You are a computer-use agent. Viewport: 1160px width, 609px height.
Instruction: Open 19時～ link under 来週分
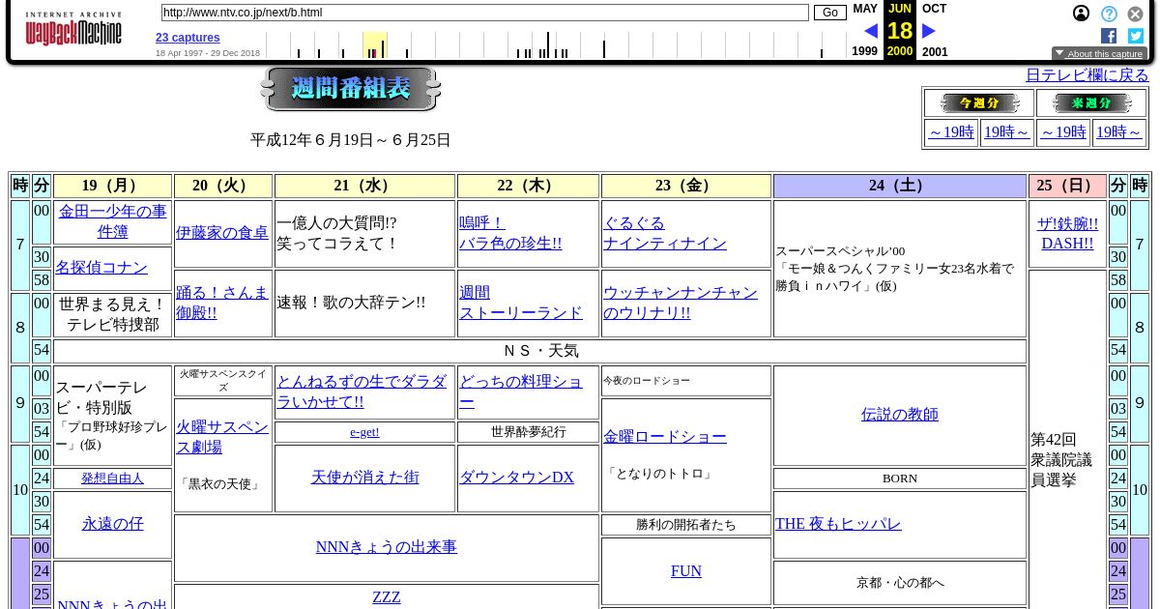click(1118, 132)
